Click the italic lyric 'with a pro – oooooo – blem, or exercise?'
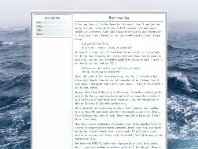Image resolution: width=198 pixels, height=149 pixels. coord(107,47)
